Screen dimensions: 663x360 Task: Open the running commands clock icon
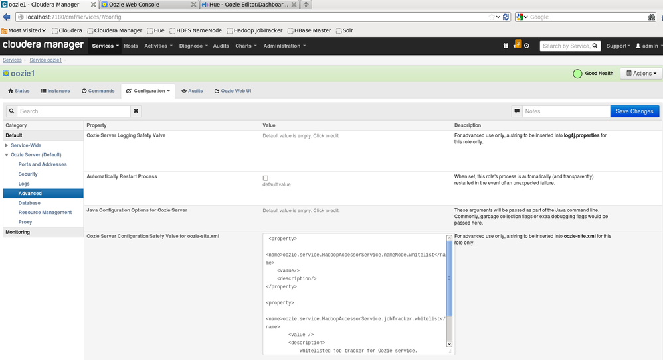pos(527,46)
